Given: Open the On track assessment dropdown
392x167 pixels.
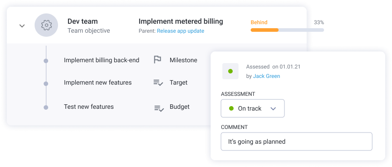Looking at the screenshot, I should coord(252,108).
